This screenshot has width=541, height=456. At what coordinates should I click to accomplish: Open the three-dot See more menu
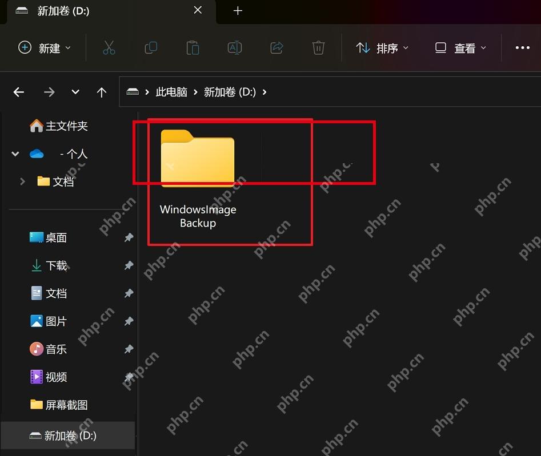[x=522, y=47]
